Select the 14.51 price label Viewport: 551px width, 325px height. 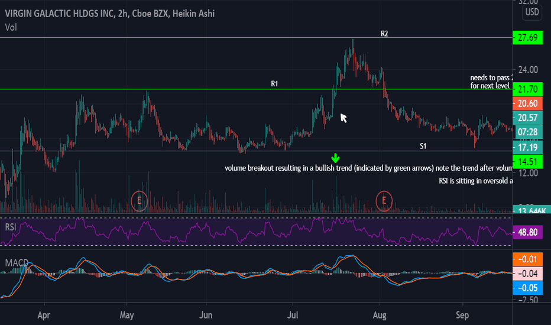click(x=528, y=162)
